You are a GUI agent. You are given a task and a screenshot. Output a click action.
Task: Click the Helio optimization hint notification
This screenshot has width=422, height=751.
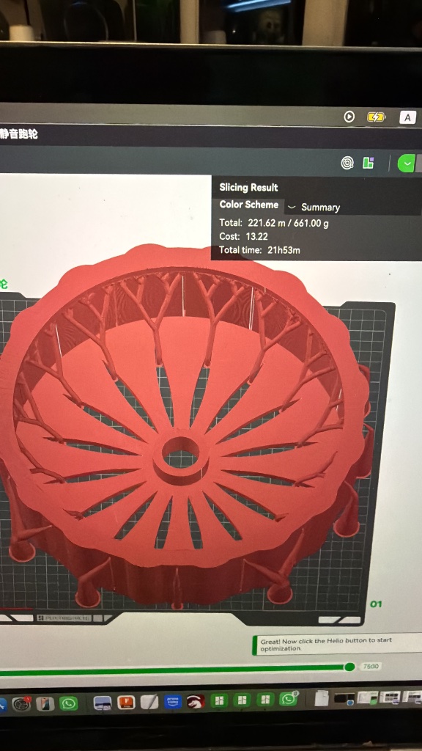[336, 644]
